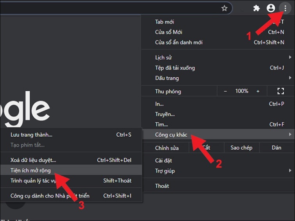Bookmark this page with star icon

[x=224, y=8]
